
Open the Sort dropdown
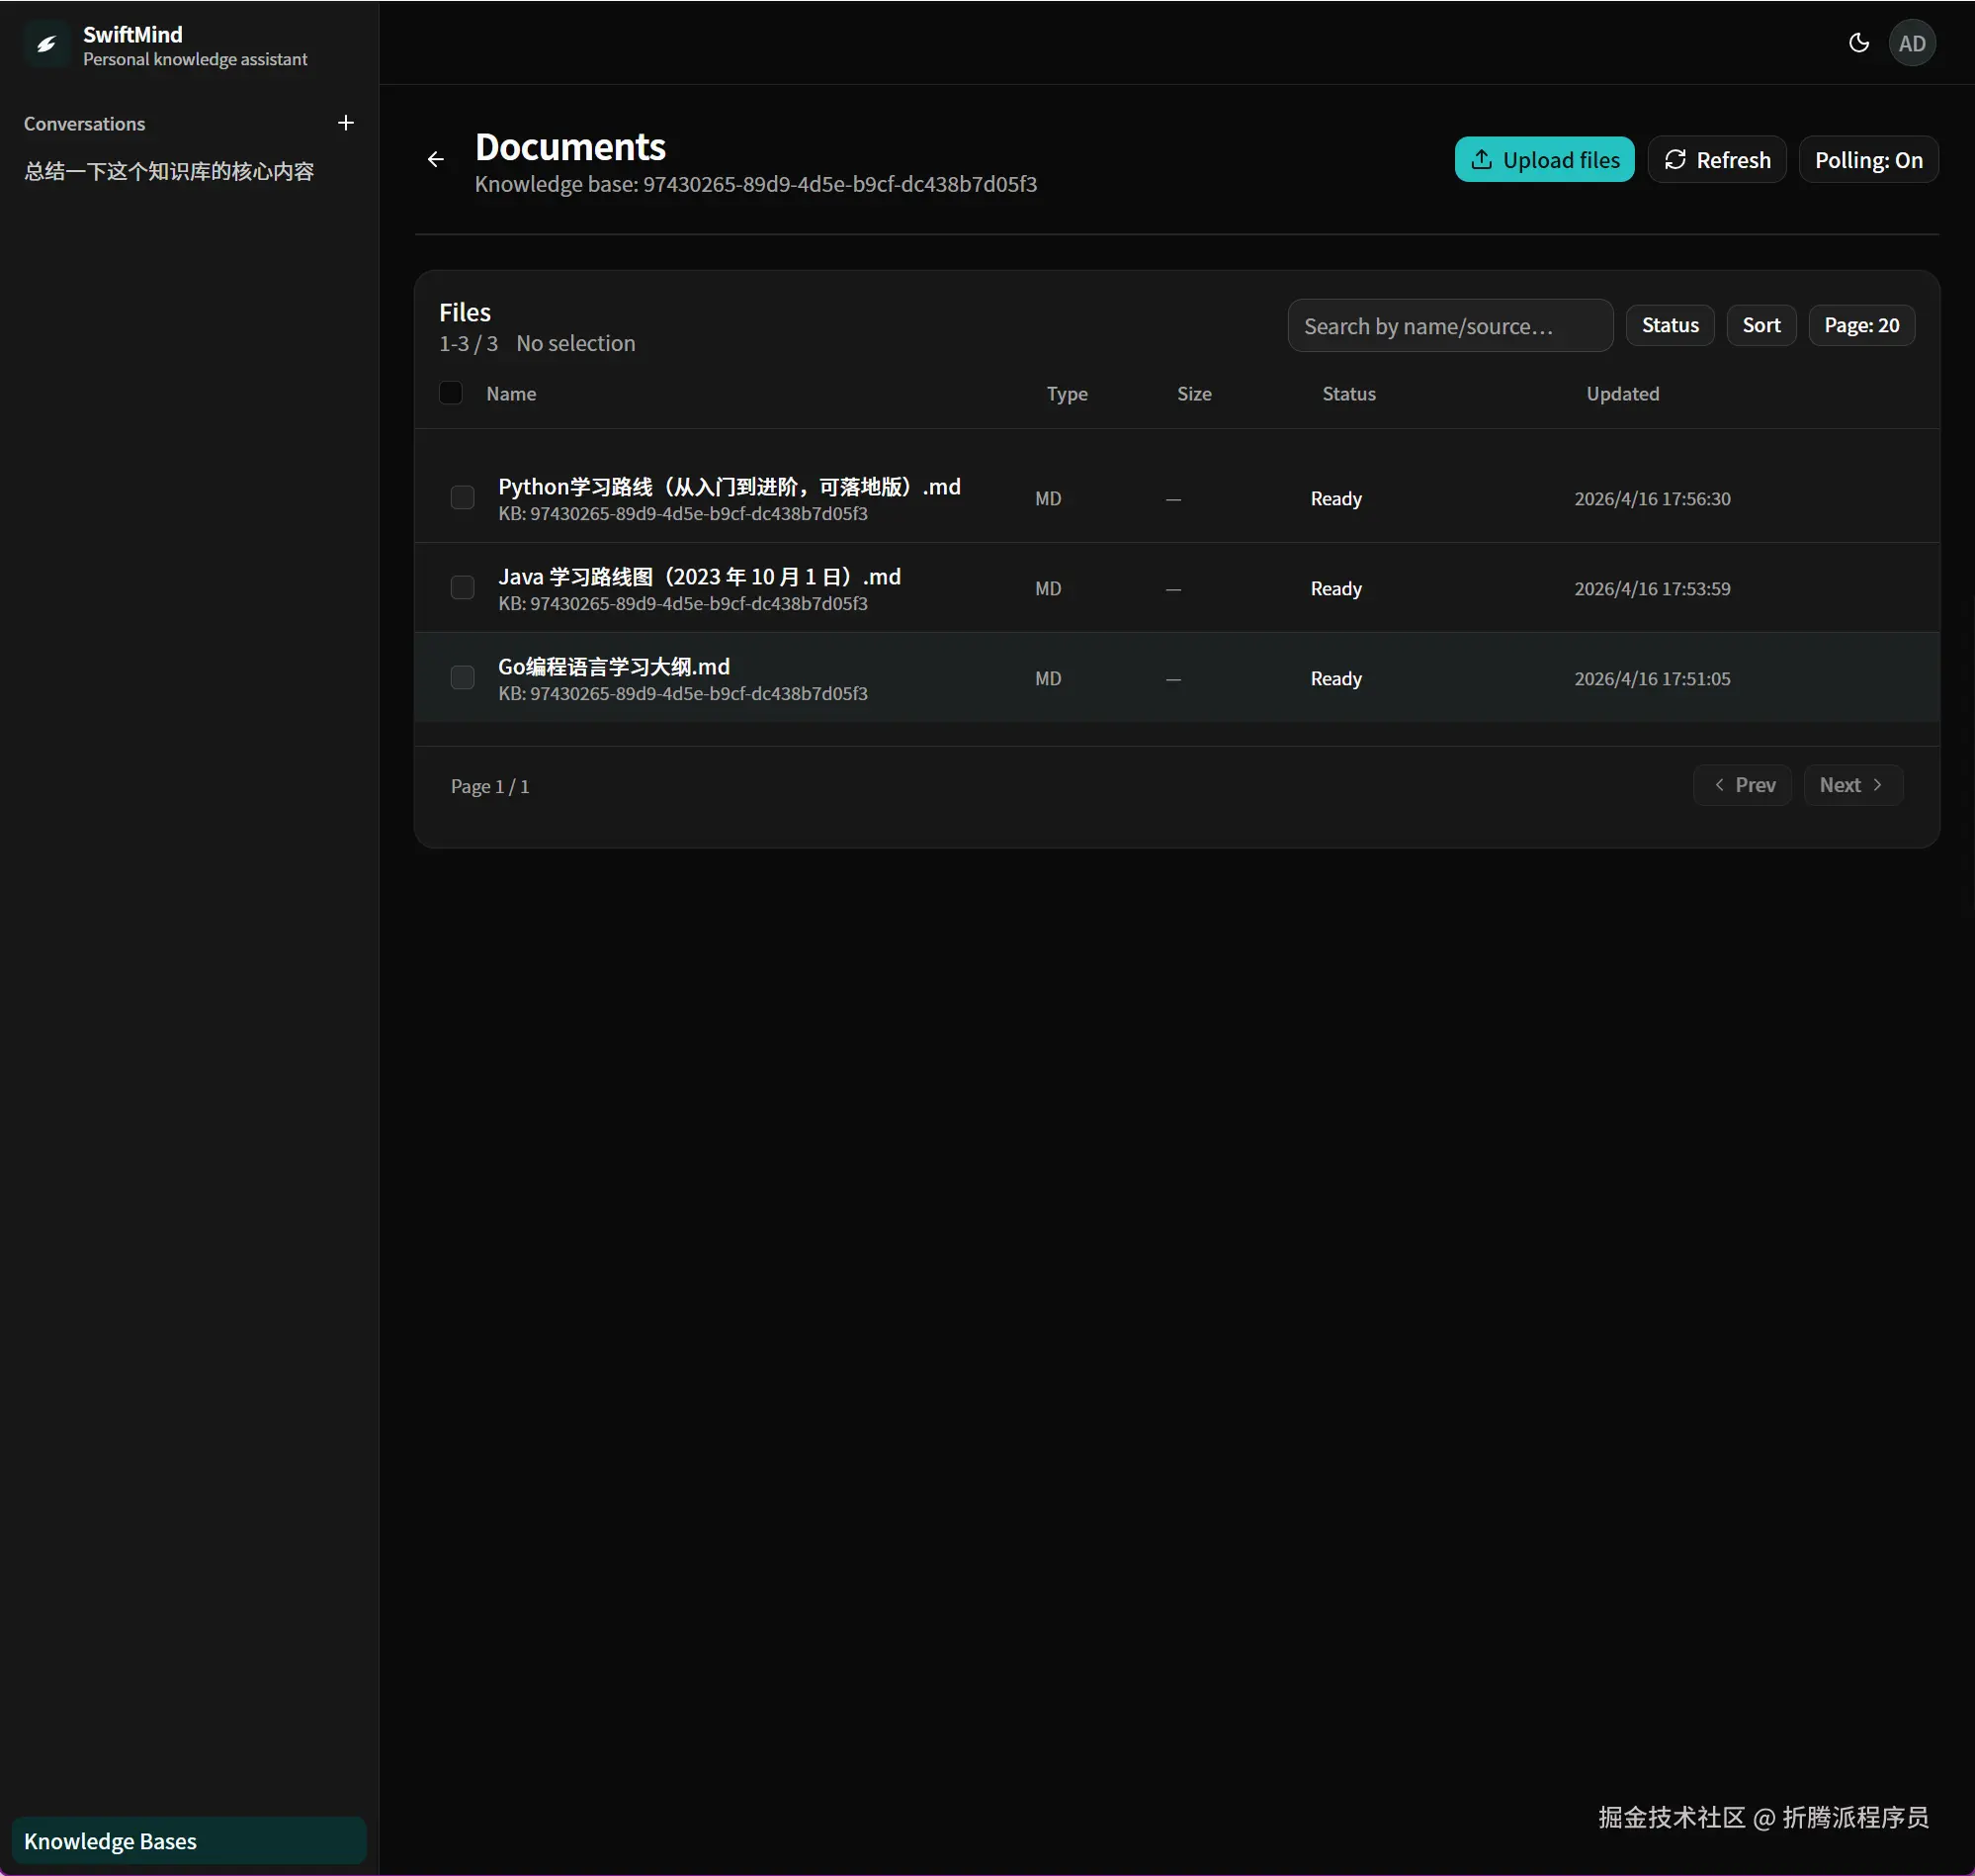[1760, 325]
